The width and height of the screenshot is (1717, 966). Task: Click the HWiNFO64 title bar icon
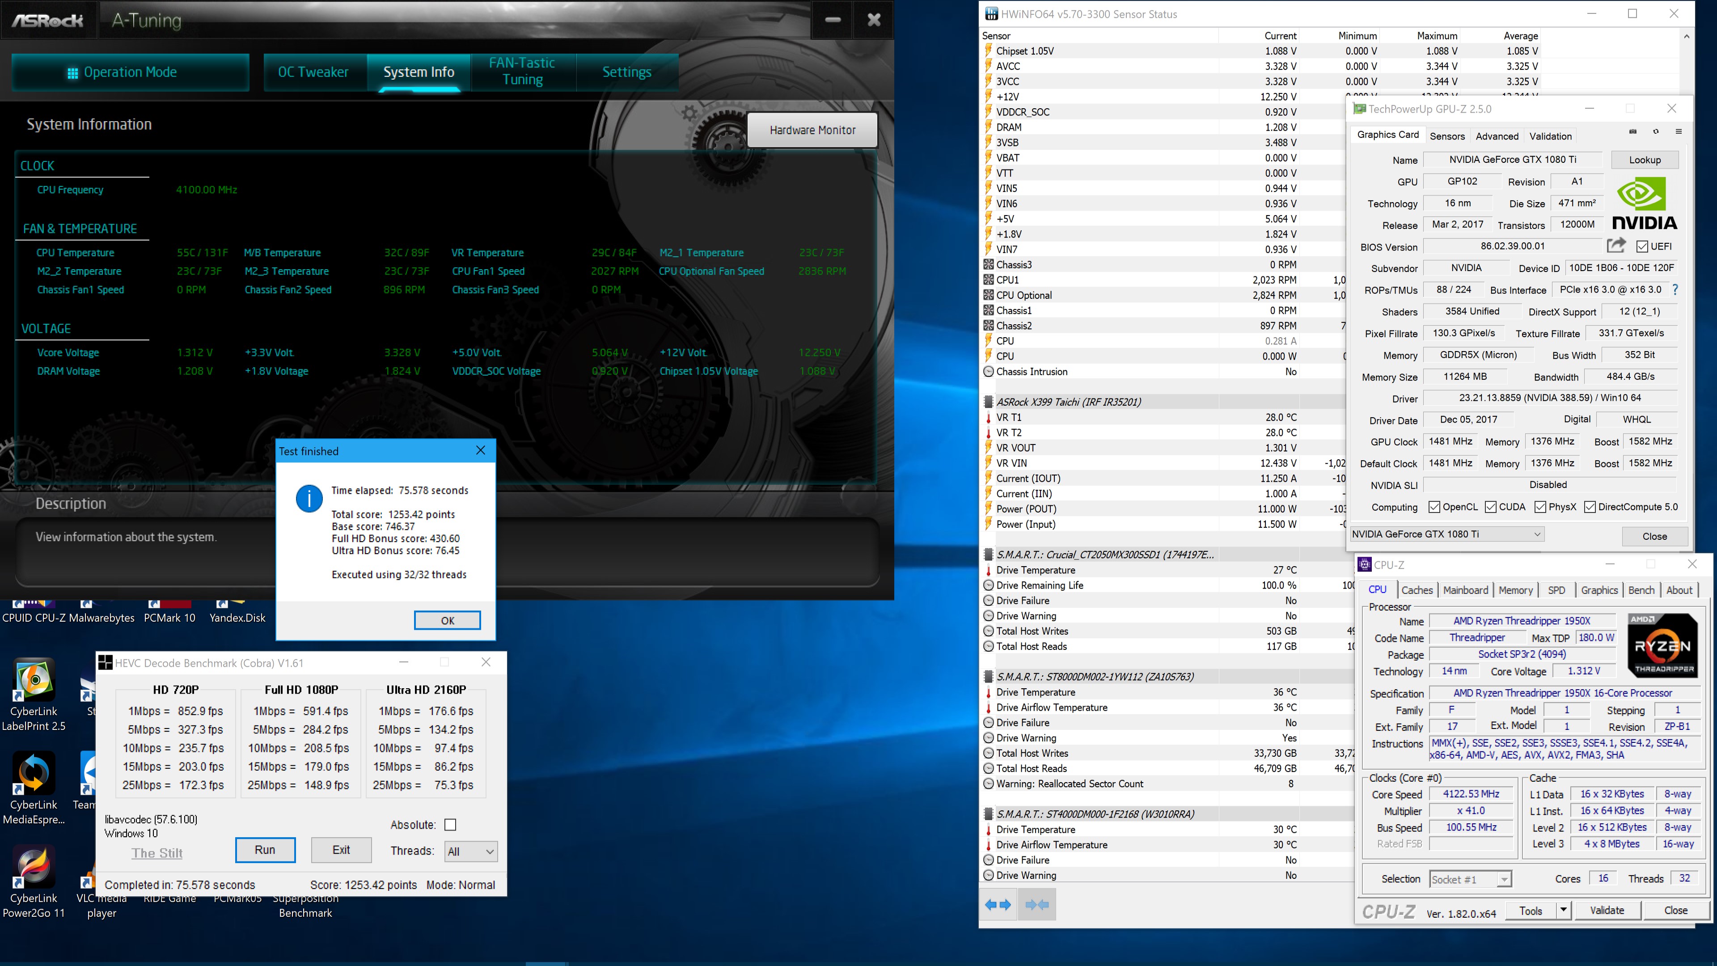click(x=992, y=14)
